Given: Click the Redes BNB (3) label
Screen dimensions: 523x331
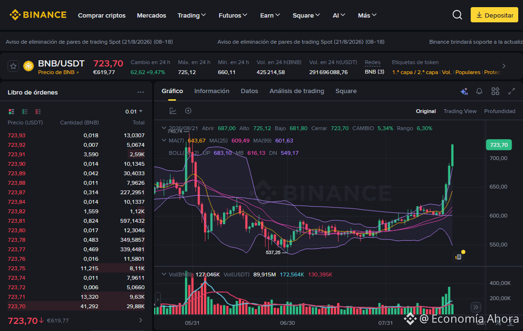Looking at the screenshot, I should coord(374,72).
